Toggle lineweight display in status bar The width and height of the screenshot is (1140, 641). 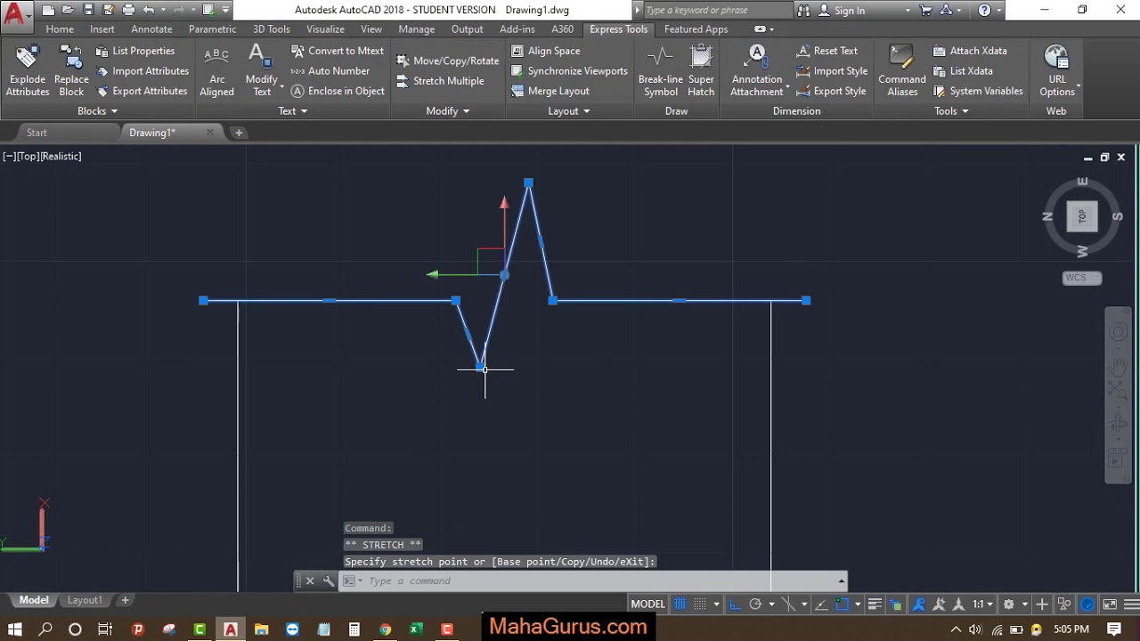coord(875,604)
